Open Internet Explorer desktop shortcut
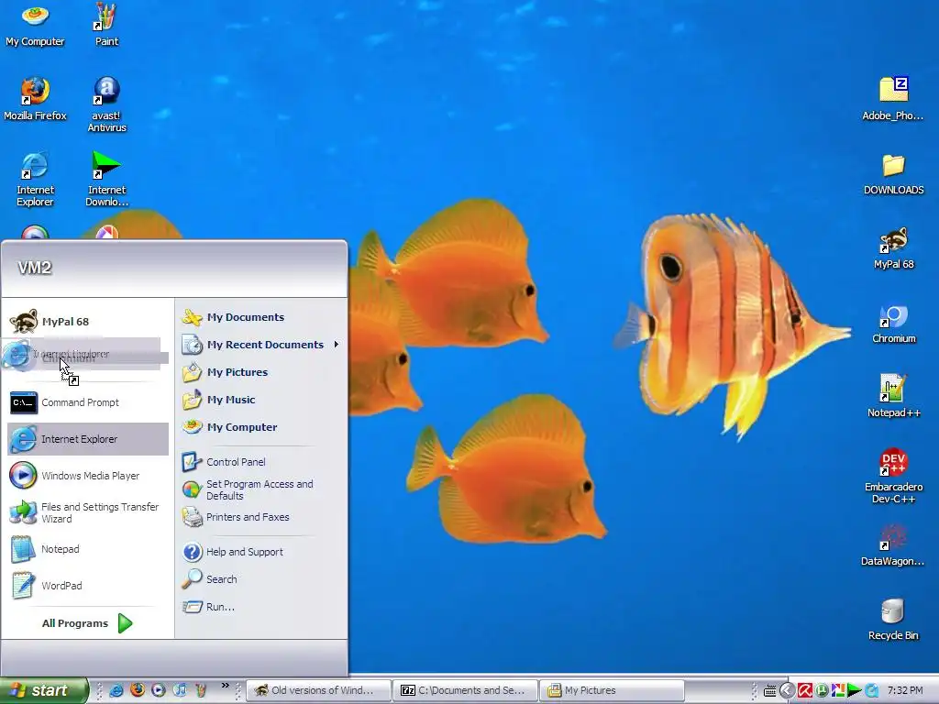 click(x=35, y=180)
